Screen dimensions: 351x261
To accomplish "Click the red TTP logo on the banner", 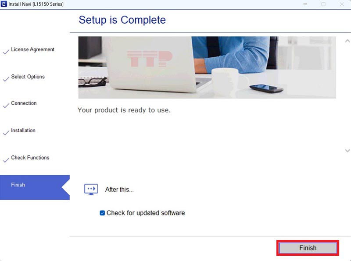I will click(150, 58).
